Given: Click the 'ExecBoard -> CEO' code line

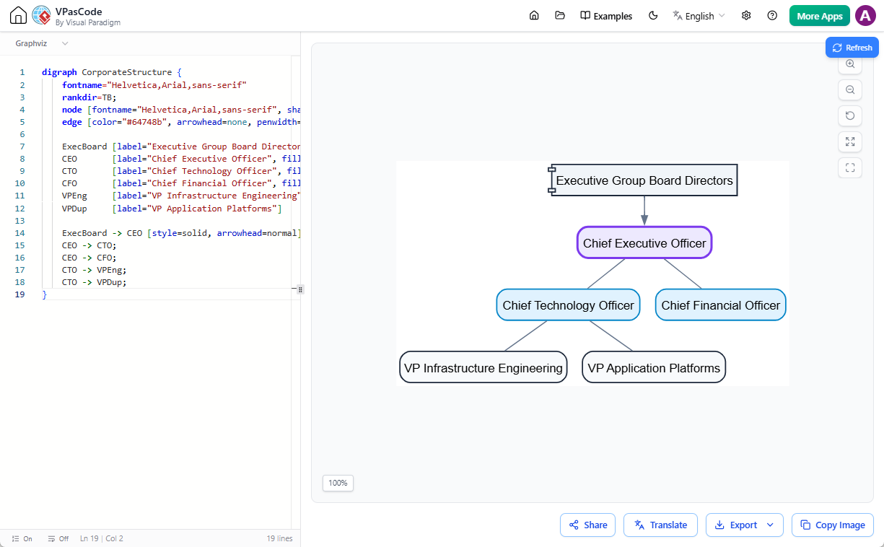Looking at the screenshot, I should 181,233.
